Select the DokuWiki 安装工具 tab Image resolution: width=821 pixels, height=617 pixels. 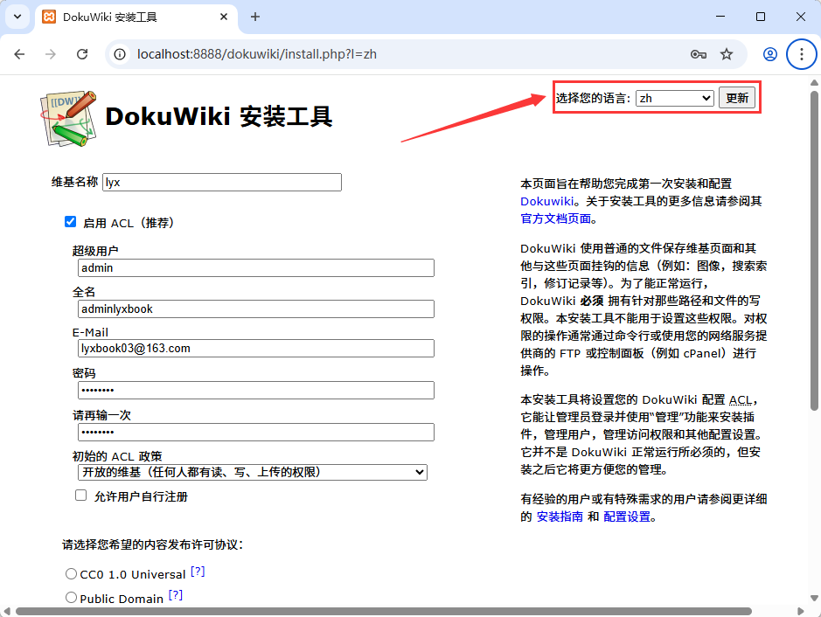click(114, 17)
